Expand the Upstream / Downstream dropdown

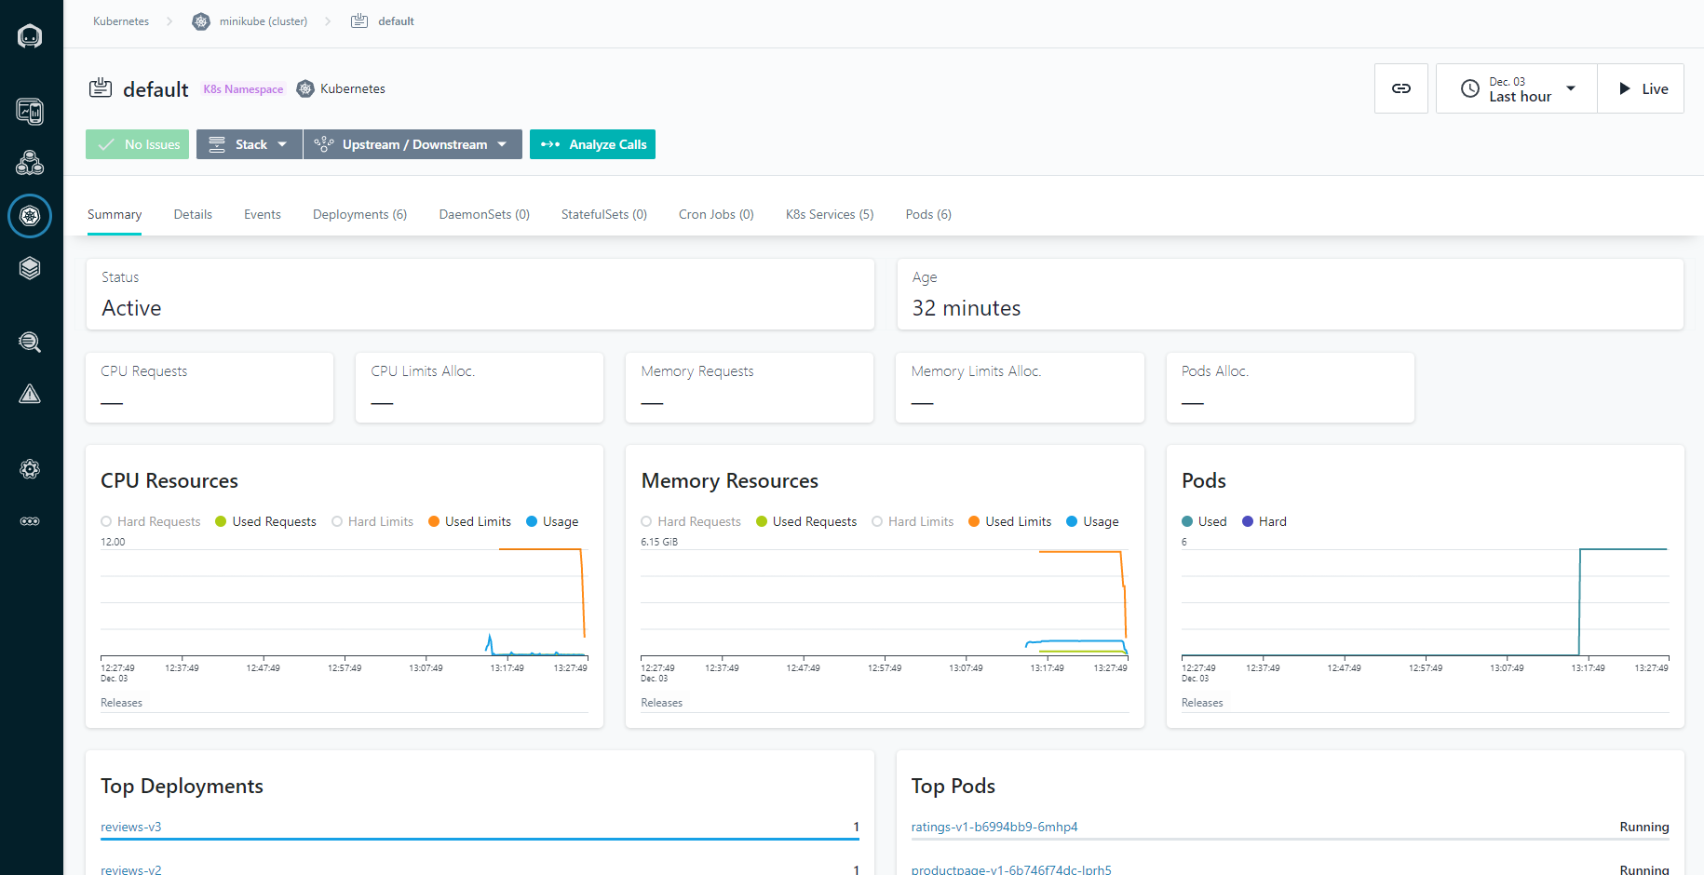[x=412, y=144]
